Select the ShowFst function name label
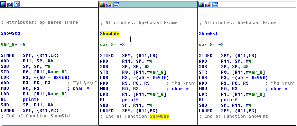 pyautogui.click(x=208, y=34)
